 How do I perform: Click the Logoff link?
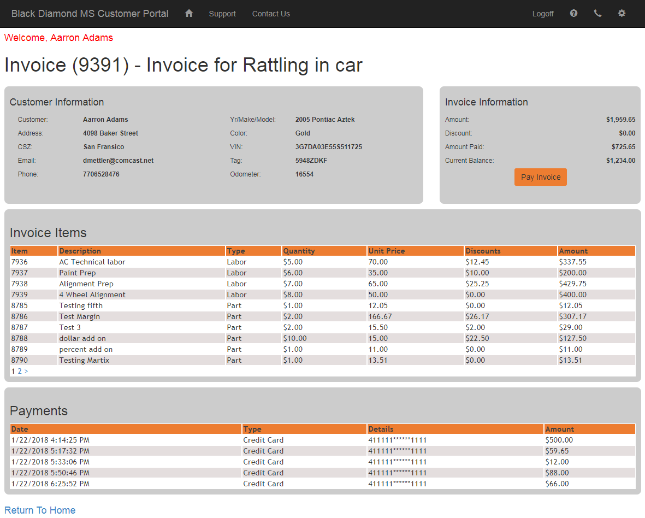pyautogui.click(x=543, y=14)
